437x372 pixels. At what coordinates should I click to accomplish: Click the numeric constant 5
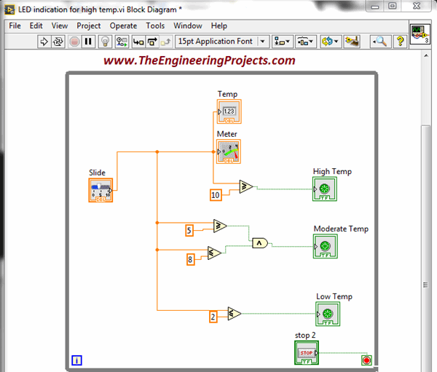[x=189, y=231]
